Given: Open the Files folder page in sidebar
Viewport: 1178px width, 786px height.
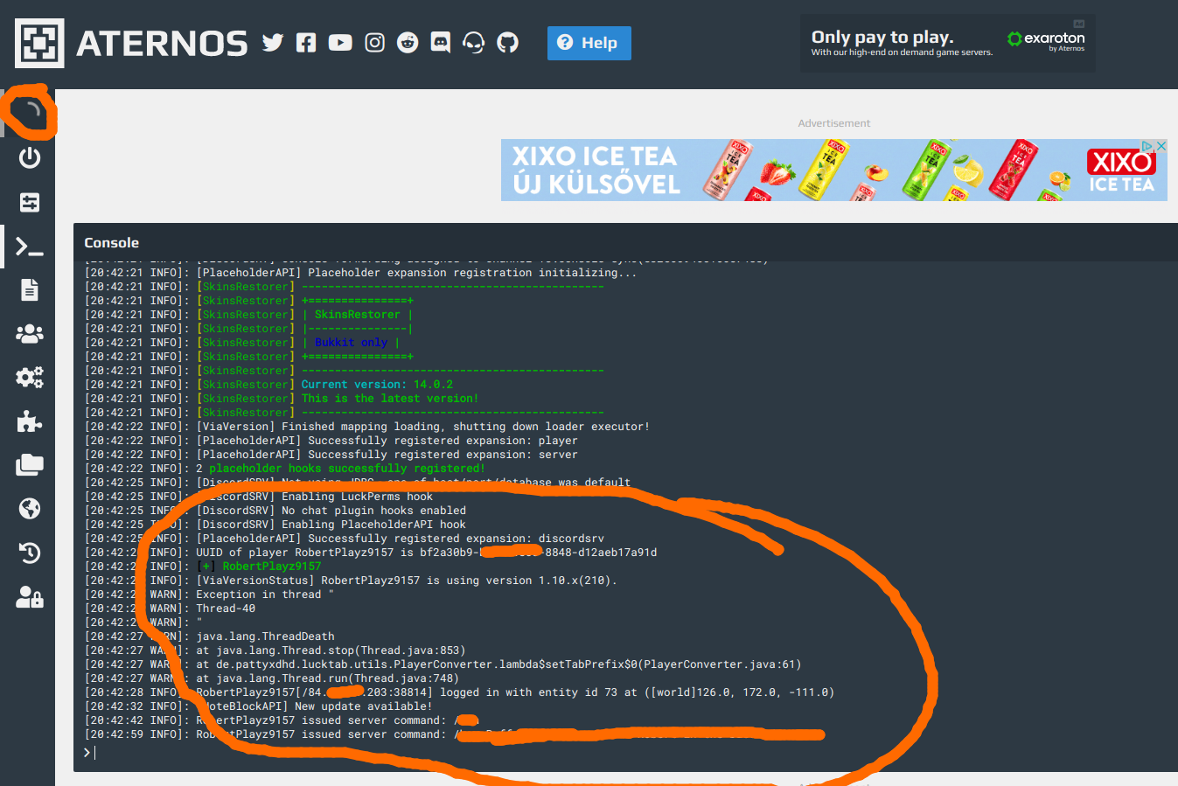Looking at the screenshot, I should [30, 464].
